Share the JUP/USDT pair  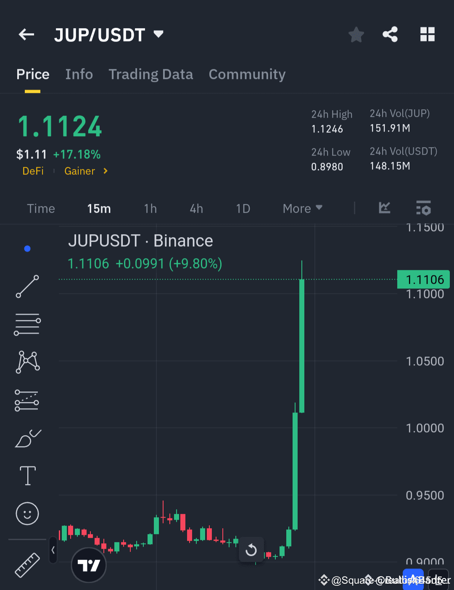tap(390, 34)
